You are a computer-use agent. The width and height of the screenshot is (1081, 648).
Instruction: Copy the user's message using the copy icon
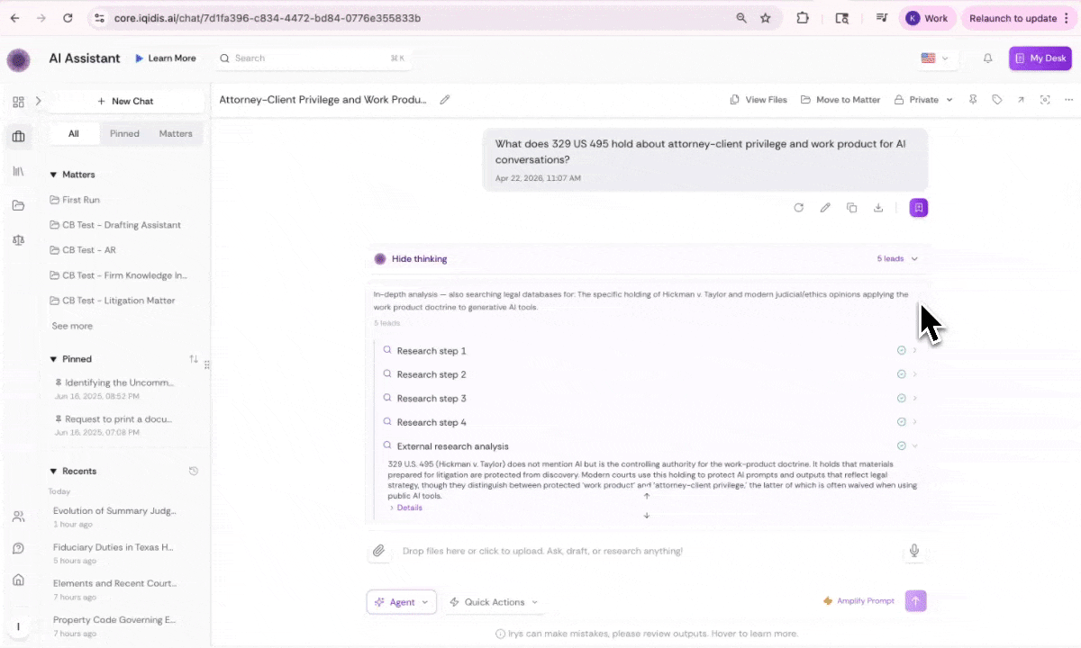point(852,207)
